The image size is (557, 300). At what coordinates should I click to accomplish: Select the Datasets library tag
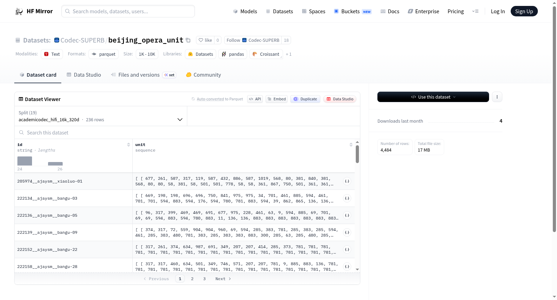[x=201, y=54]
